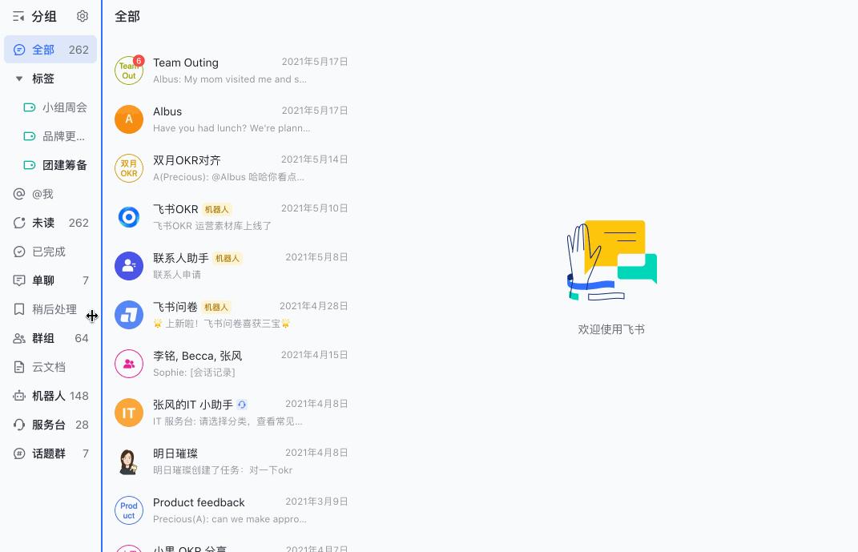This screenshot has width=858, height=552.
Task: Click the @ icon beside @我
Action: [x=19, y=194]
